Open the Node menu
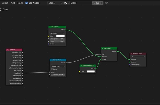The width and height of the screenshot is (160, 105). click(x=20, y=3)
